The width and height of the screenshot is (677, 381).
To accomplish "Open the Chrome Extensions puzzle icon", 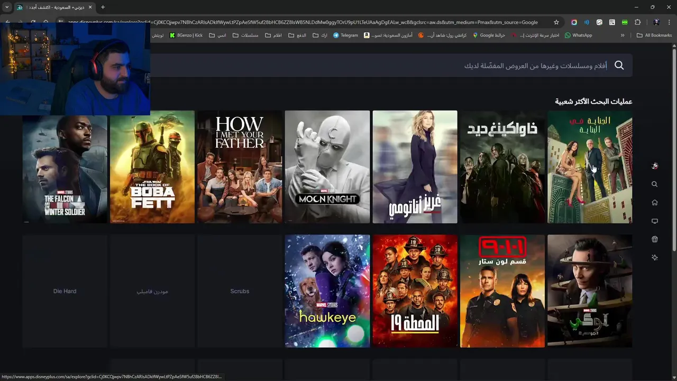I will pyautogui.click(x=637, y=22).
